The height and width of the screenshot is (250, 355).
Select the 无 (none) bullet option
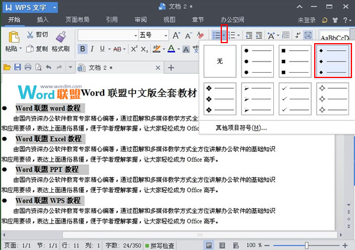pyautogui.click(x=220, y=61)
